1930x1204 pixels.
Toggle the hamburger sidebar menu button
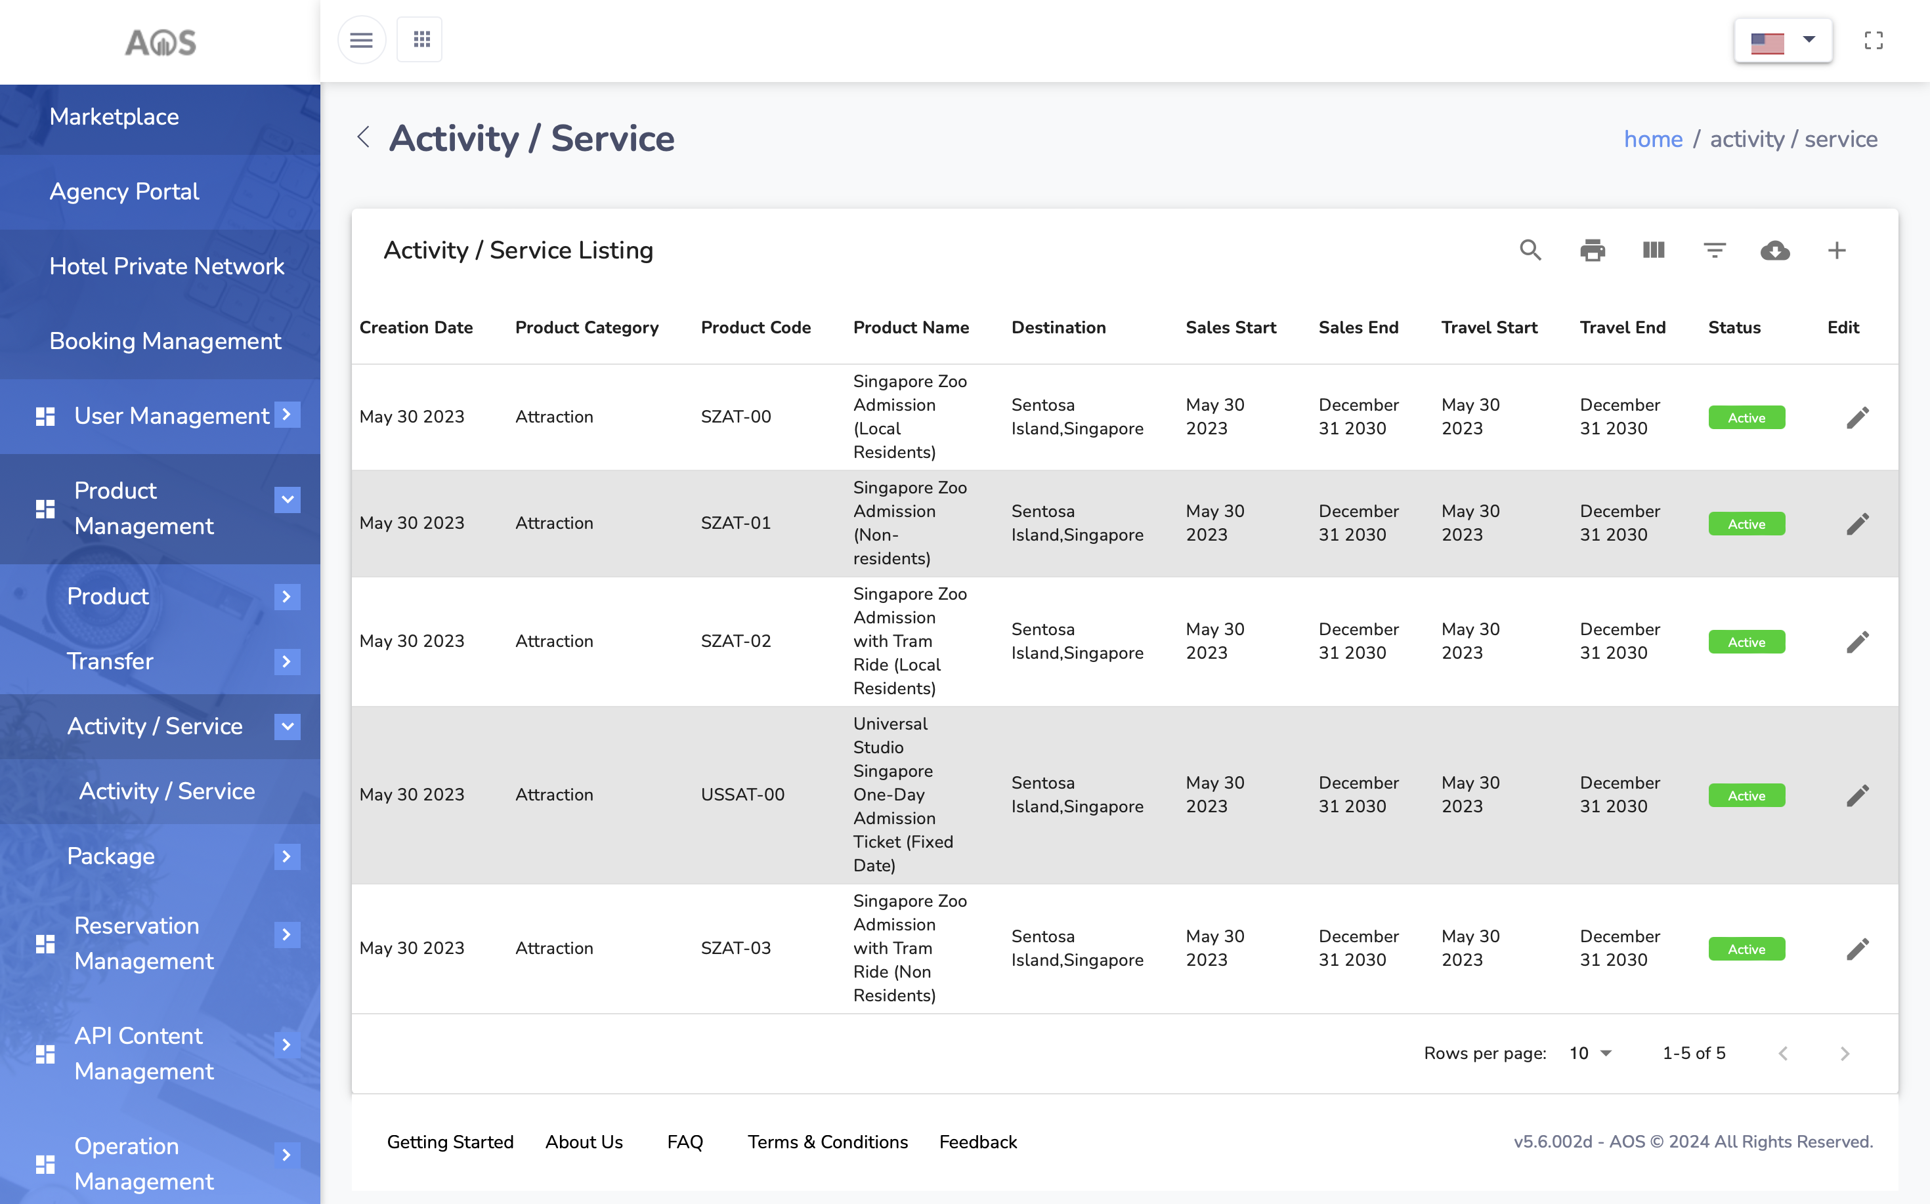(362, 40)
